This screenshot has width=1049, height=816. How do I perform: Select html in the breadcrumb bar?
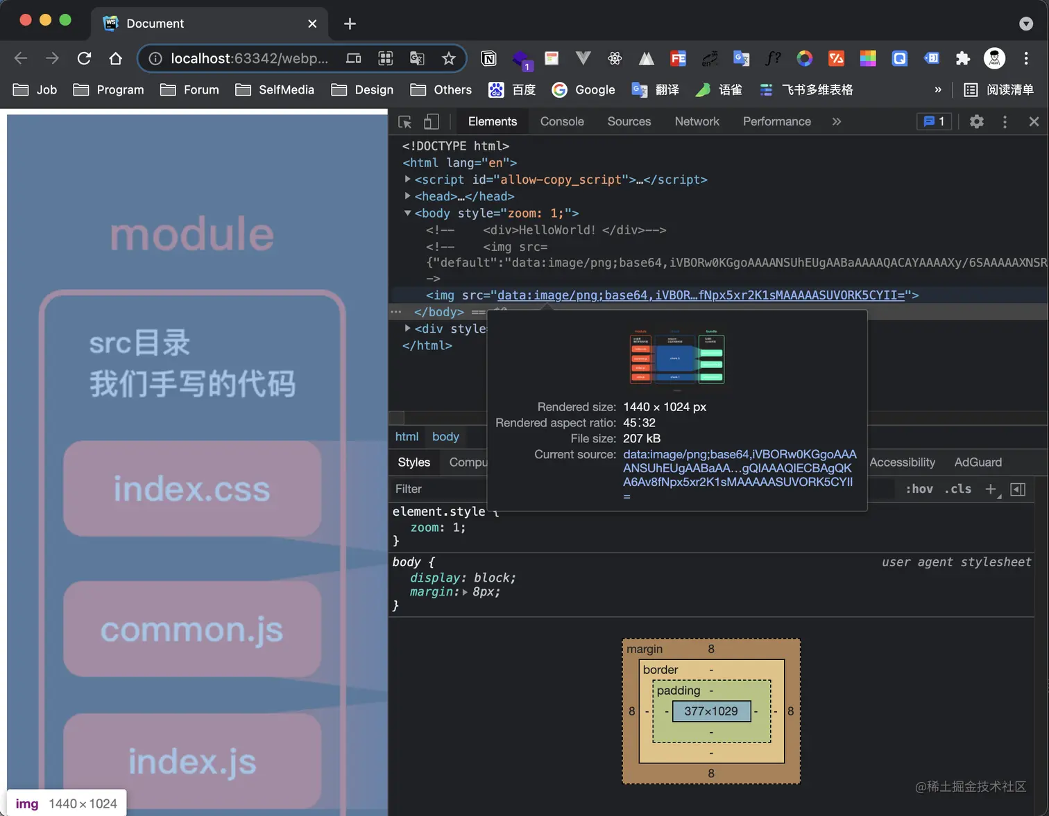(x=407, y=437)
